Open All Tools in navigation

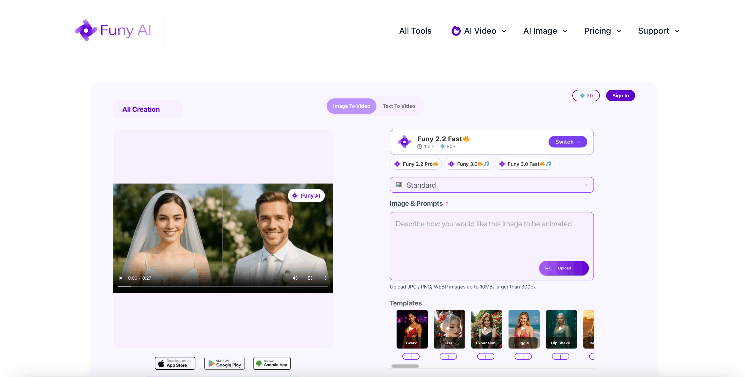415,31
